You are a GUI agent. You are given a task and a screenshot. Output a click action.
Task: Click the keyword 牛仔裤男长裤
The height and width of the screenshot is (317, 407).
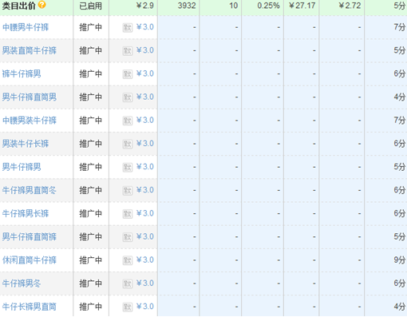[x=26, y=213]
